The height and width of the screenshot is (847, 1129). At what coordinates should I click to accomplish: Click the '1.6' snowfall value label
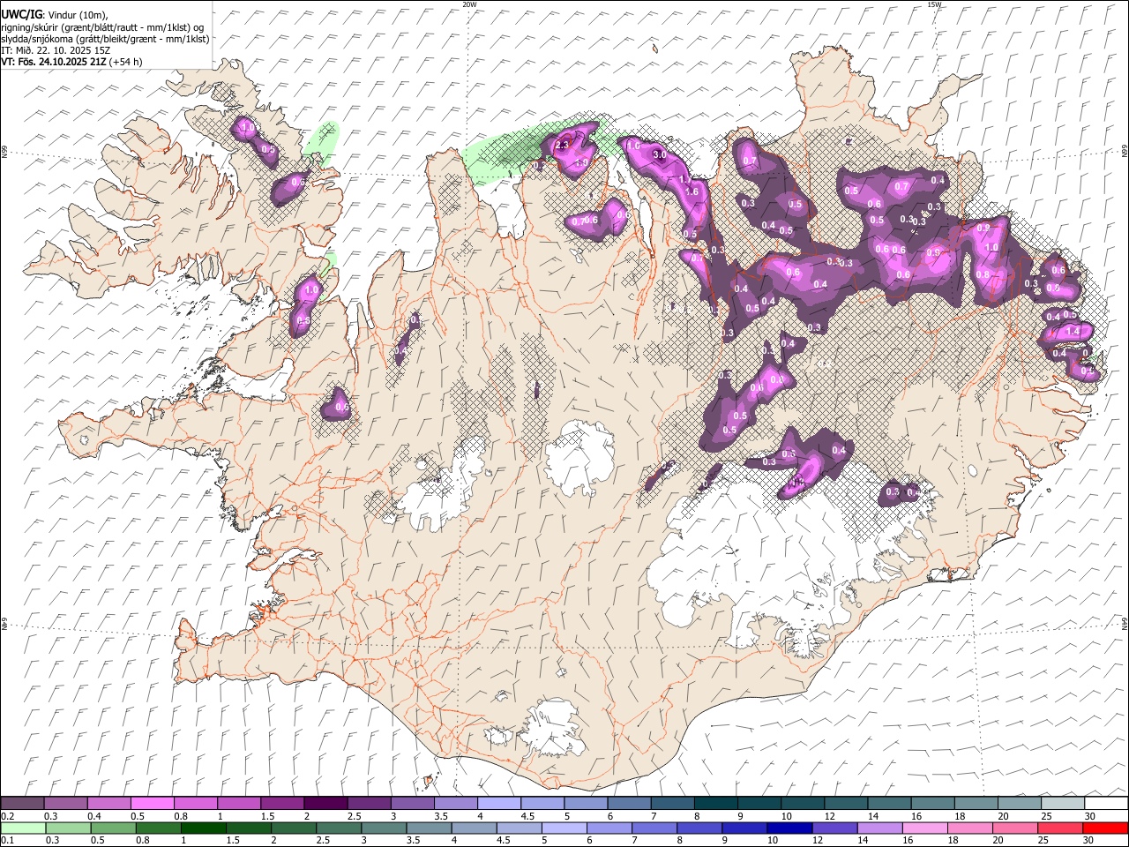pyautogui.click(x=692, y=191)
